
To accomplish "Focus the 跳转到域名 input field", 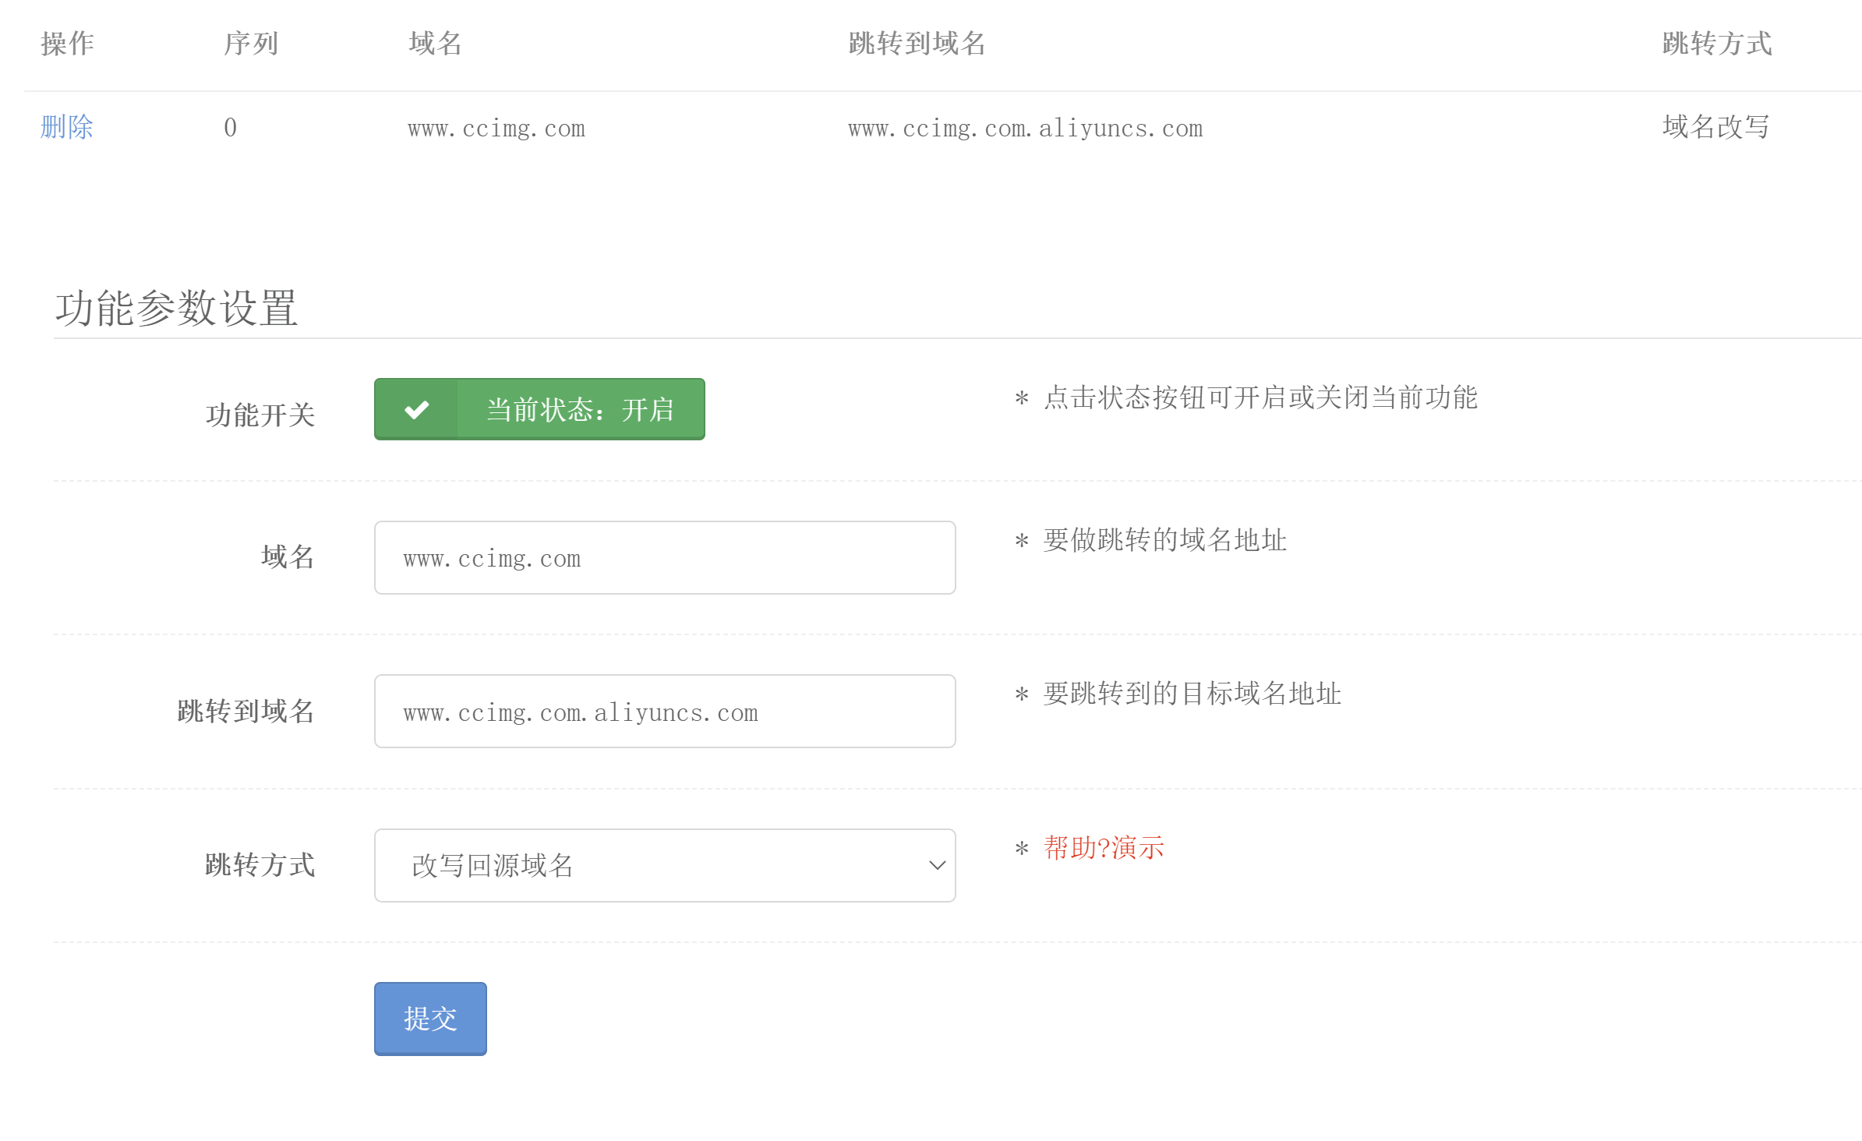I will tap(665, 712).
